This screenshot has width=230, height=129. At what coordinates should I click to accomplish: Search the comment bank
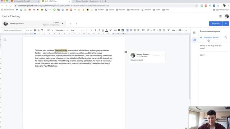[x=226, y=38]
